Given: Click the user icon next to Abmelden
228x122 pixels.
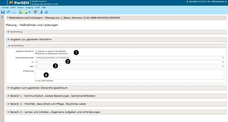Looking at the screenshot, I should pos(187,2).
